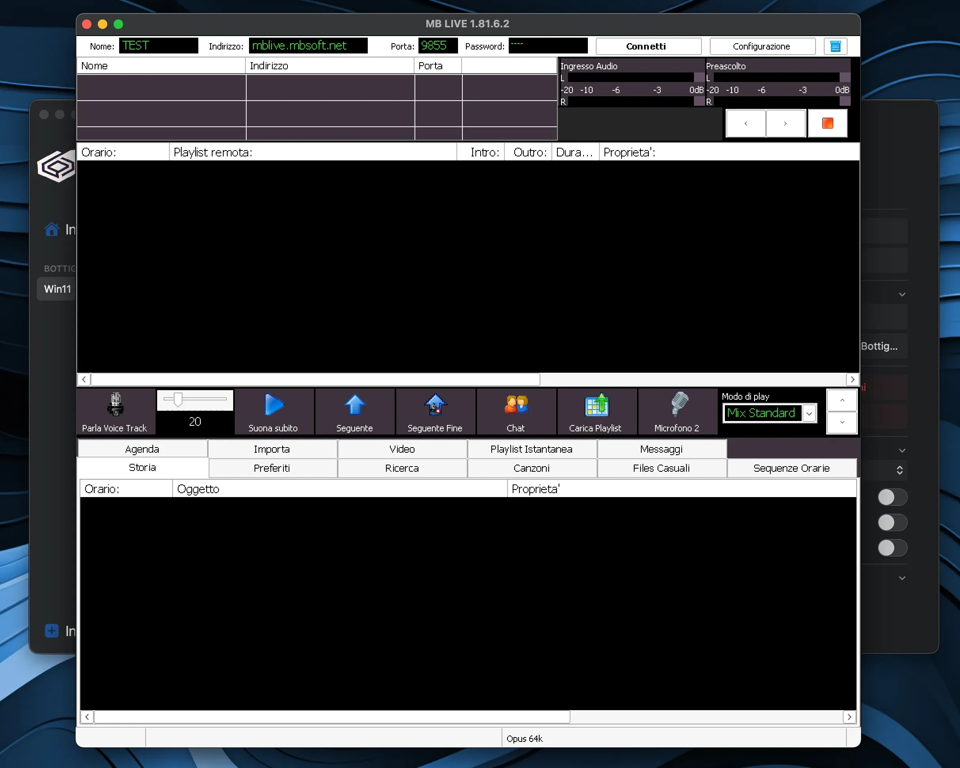The width and height of the screenshot is (960, 768).
Task: Click the Suona subito play icon
Action: point(274,404)
